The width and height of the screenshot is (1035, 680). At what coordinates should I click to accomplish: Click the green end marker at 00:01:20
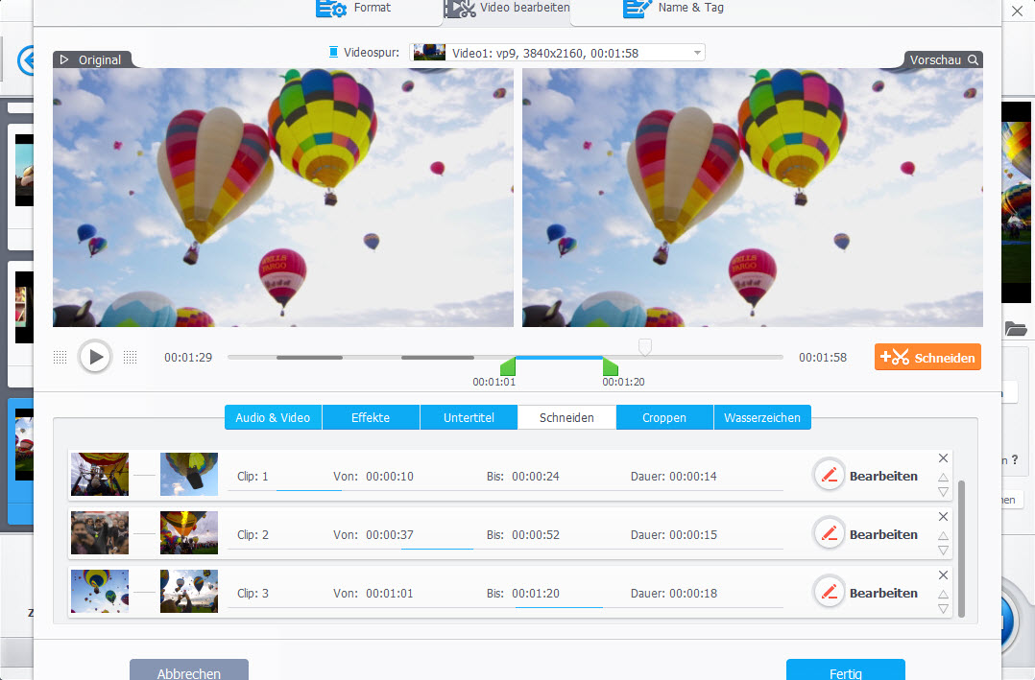click(x=611, y=366)
